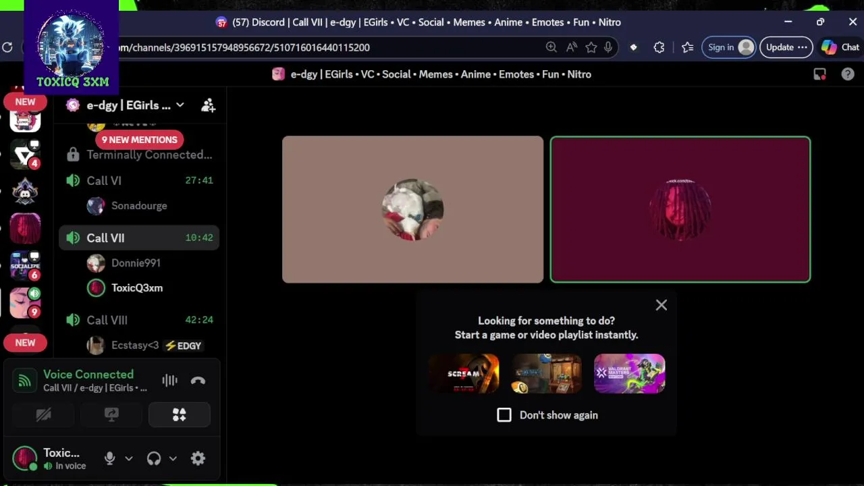Select user Ecstasy<3 in Call VIII
Screen dimensions: 864x486
135,346
